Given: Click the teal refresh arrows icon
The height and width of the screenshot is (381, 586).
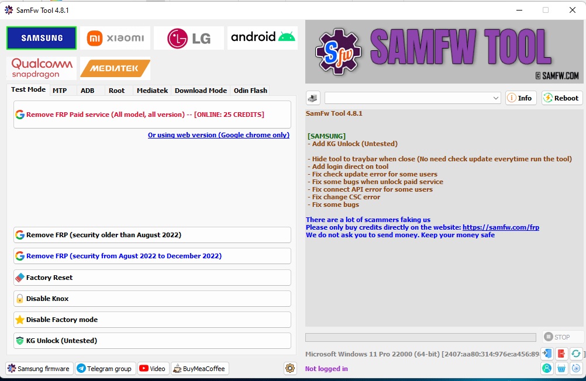Looking at the screenshot, I should point(576,353).
